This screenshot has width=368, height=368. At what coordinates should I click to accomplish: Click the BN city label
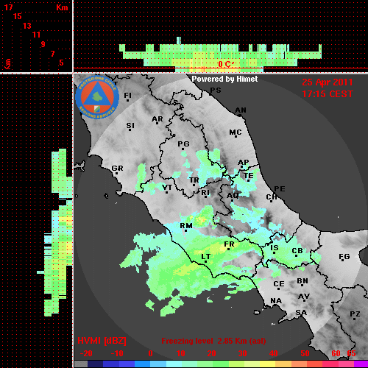point(302,281)
